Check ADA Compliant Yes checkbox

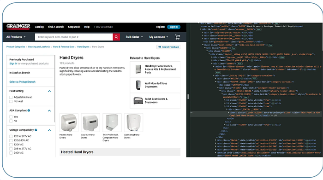click(x=11, y=117)
